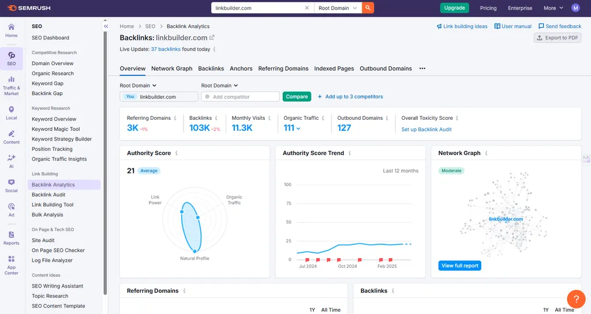Select 1Y range under Backlinks chart

click(x=546, y=310)
